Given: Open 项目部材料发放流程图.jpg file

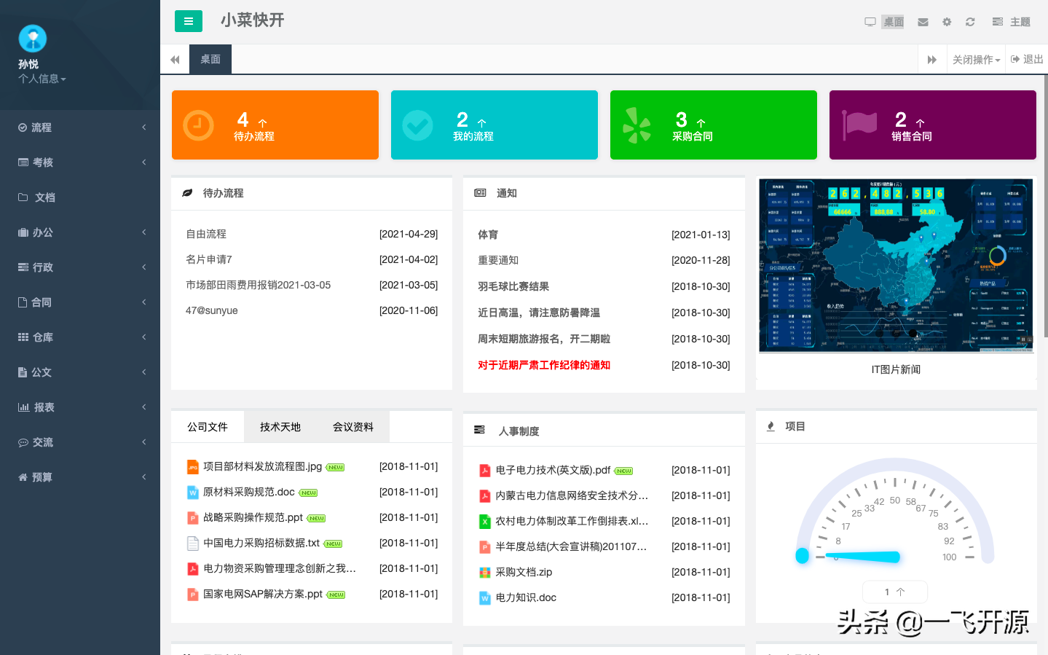Looking at the screenshot, I should [262, 466].
